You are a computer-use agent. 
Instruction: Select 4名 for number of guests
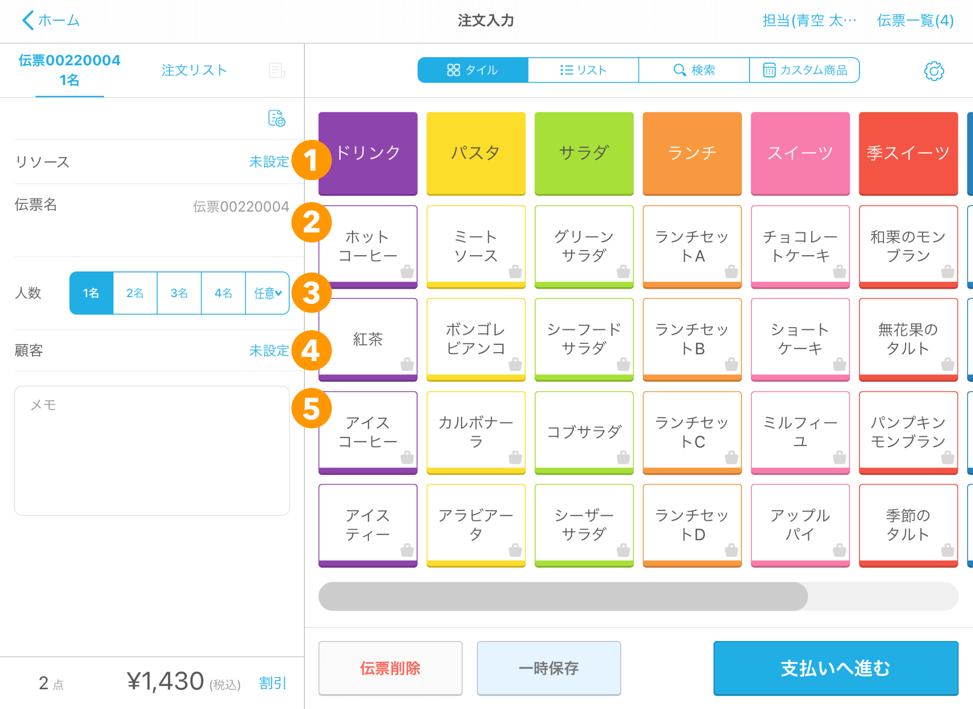(223, 293)
